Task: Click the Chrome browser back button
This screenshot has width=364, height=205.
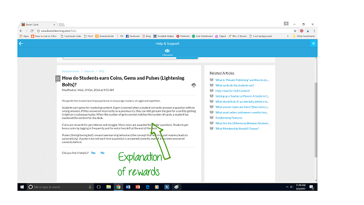Action: pos(21,31)
